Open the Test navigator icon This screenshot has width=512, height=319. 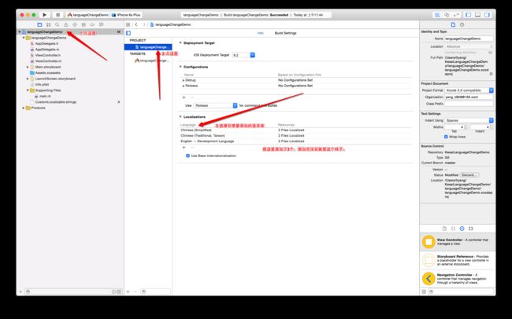75,25
